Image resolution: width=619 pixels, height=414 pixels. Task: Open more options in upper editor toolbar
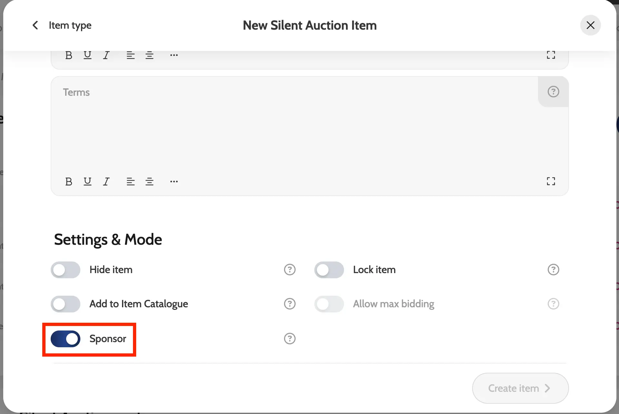coord(174,55)
